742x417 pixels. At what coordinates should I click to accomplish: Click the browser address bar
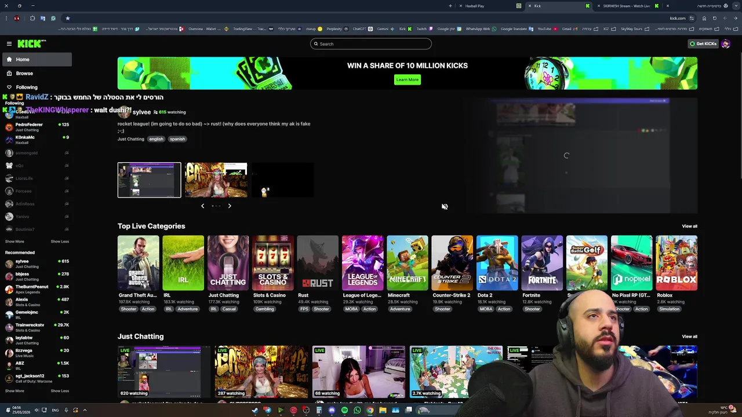(377, 18)
